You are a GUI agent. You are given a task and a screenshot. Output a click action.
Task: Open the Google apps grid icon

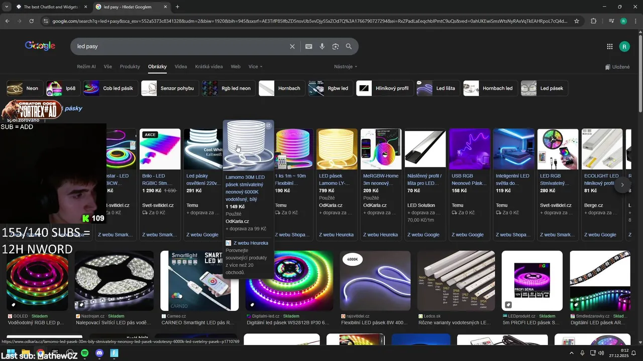click(x=609, y=46)
